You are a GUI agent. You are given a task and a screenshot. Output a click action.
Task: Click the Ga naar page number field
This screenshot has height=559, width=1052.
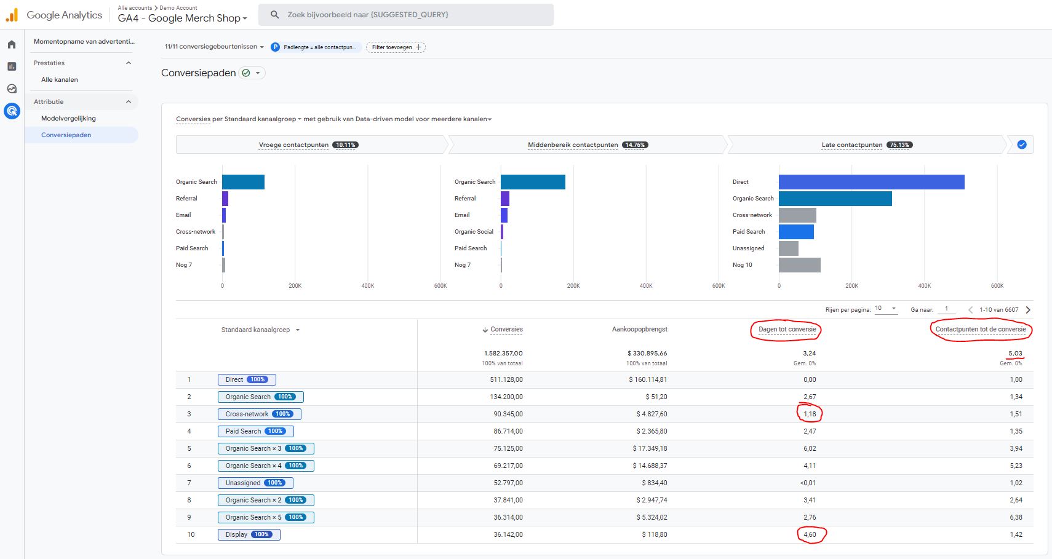[x=946, y=309]
